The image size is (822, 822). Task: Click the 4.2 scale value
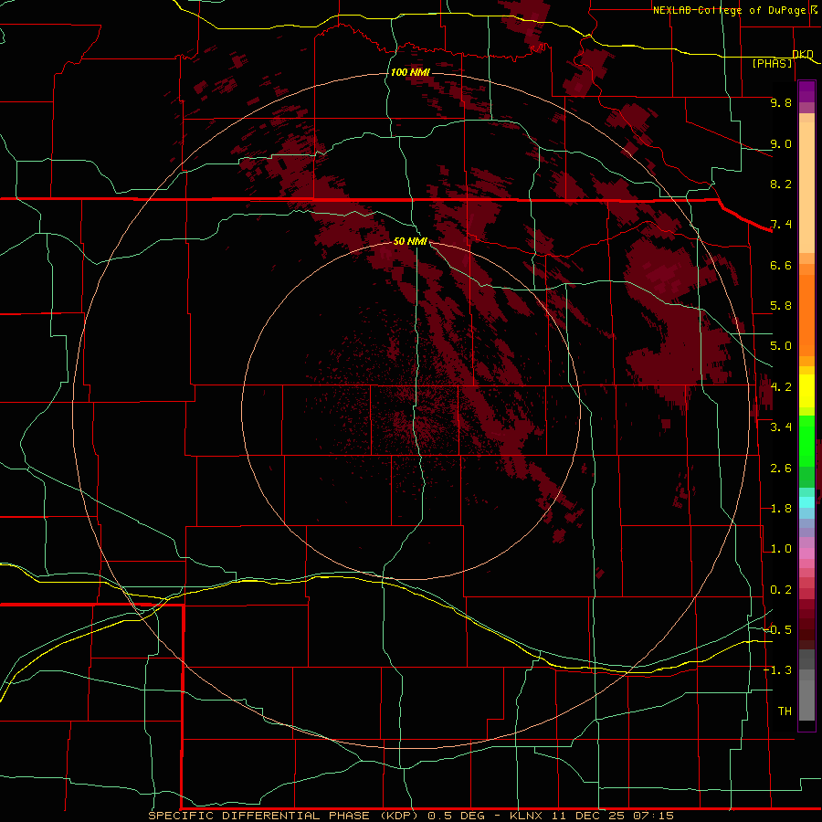pos(781,387)
